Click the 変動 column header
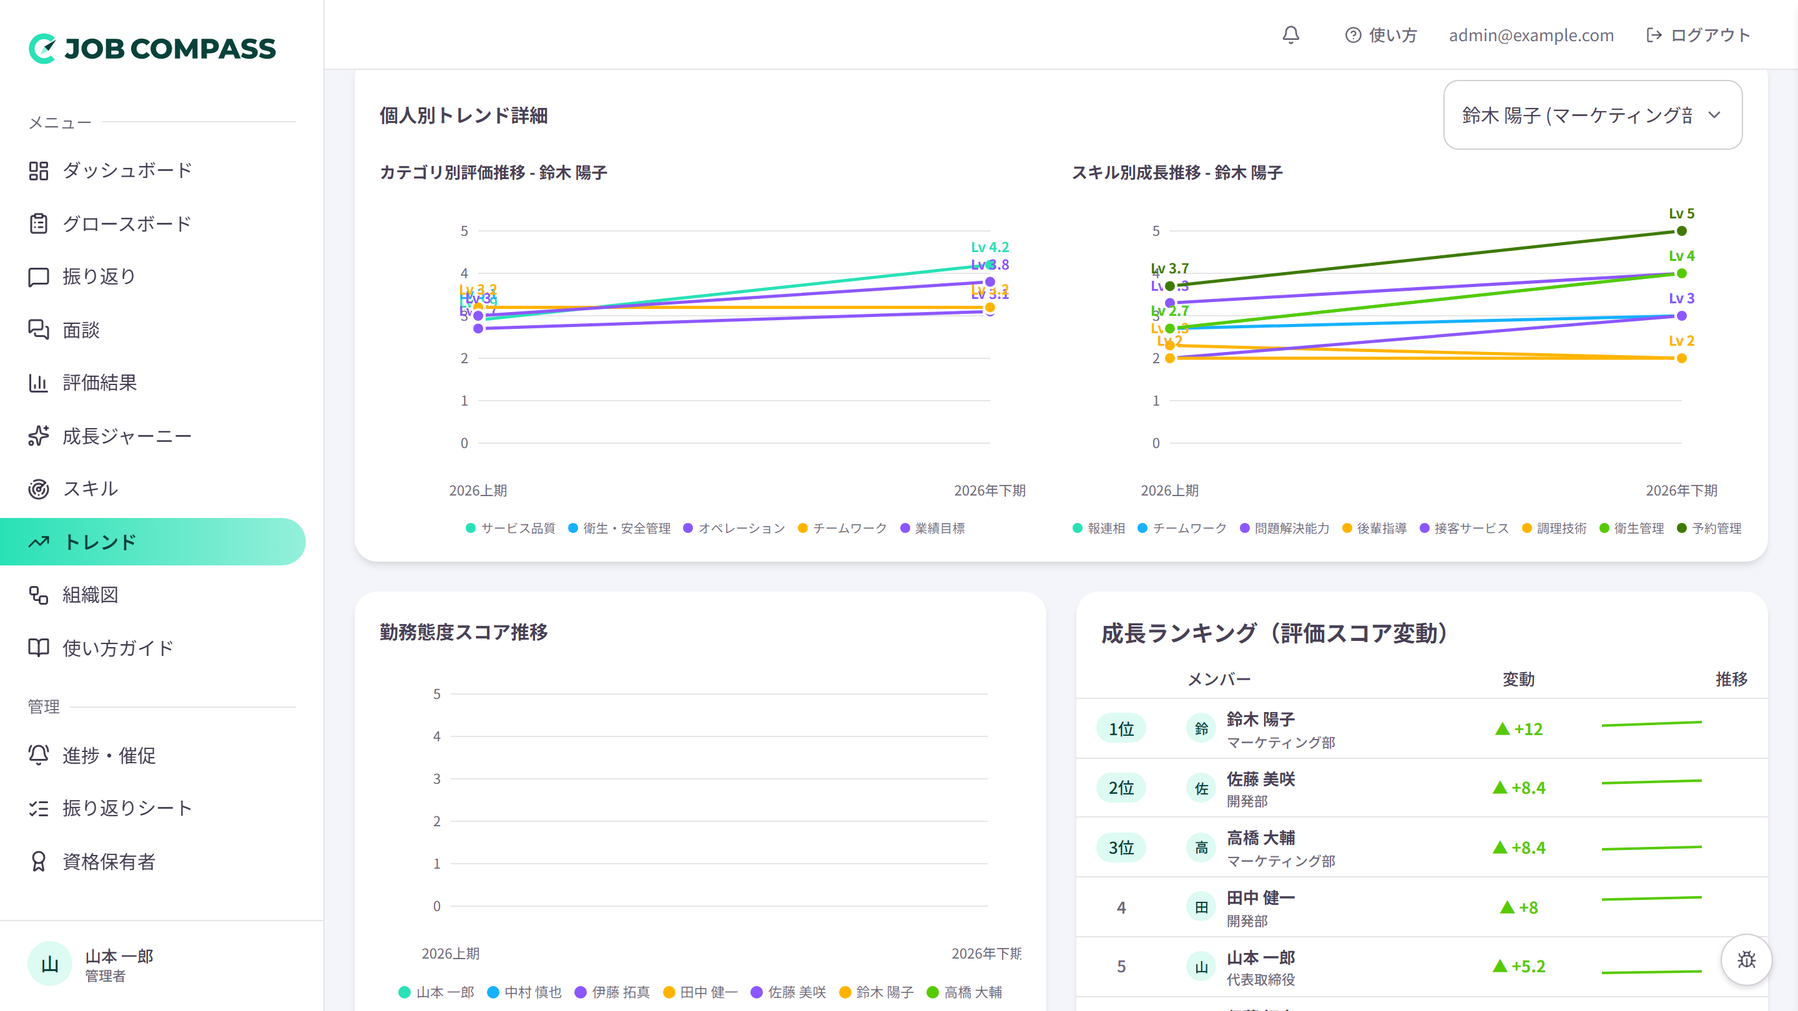The width and height of the screenshot is (1798, 1011). tap(1518, 679)
